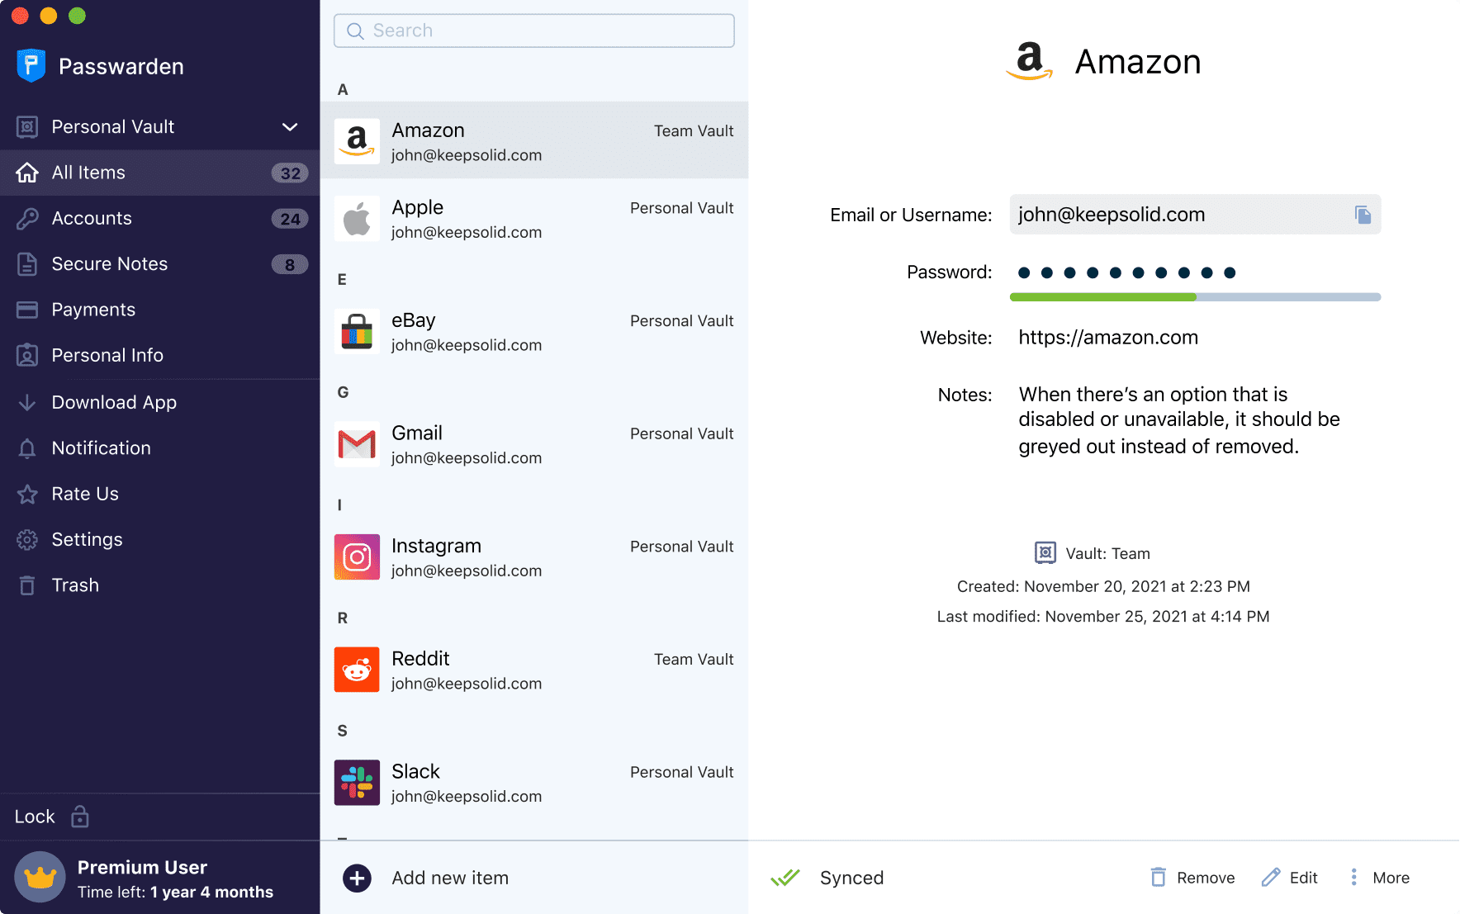Click the Premium User crown avatar
1460x914 pixels.
coord(40,878)
